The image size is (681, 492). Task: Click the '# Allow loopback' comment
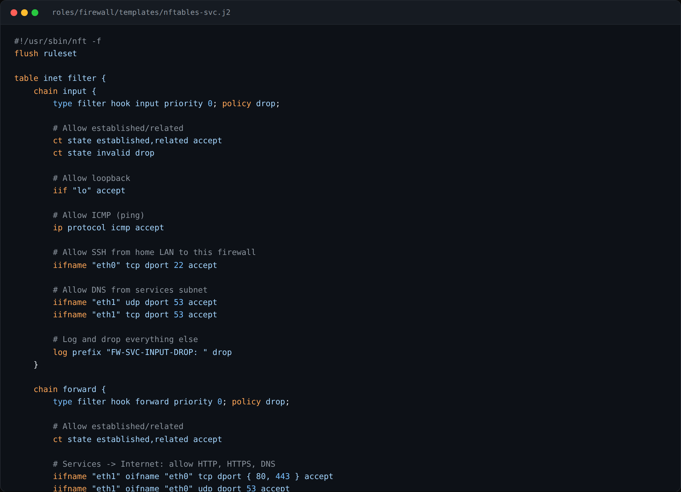click(92, 178)
